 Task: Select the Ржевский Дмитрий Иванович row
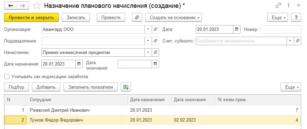pyautogui.click(x=153, y=110)
